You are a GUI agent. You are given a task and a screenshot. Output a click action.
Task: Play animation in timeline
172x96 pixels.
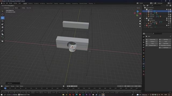(x=73, y=86)
